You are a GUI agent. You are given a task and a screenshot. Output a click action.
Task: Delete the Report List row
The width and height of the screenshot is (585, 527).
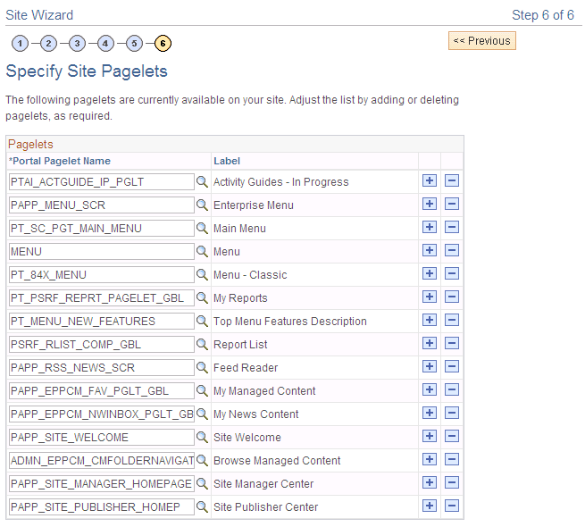click(x=452, y=343)
